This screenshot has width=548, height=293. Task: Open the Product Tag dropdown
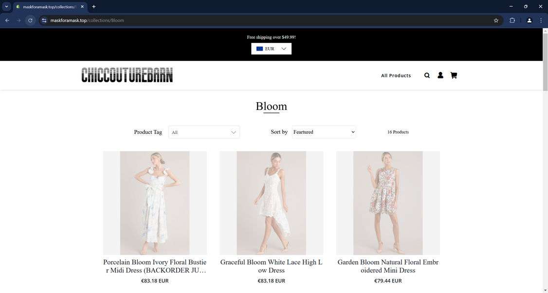point(204,132)
